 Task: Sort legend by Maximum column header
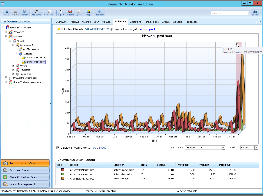point(227,165)
